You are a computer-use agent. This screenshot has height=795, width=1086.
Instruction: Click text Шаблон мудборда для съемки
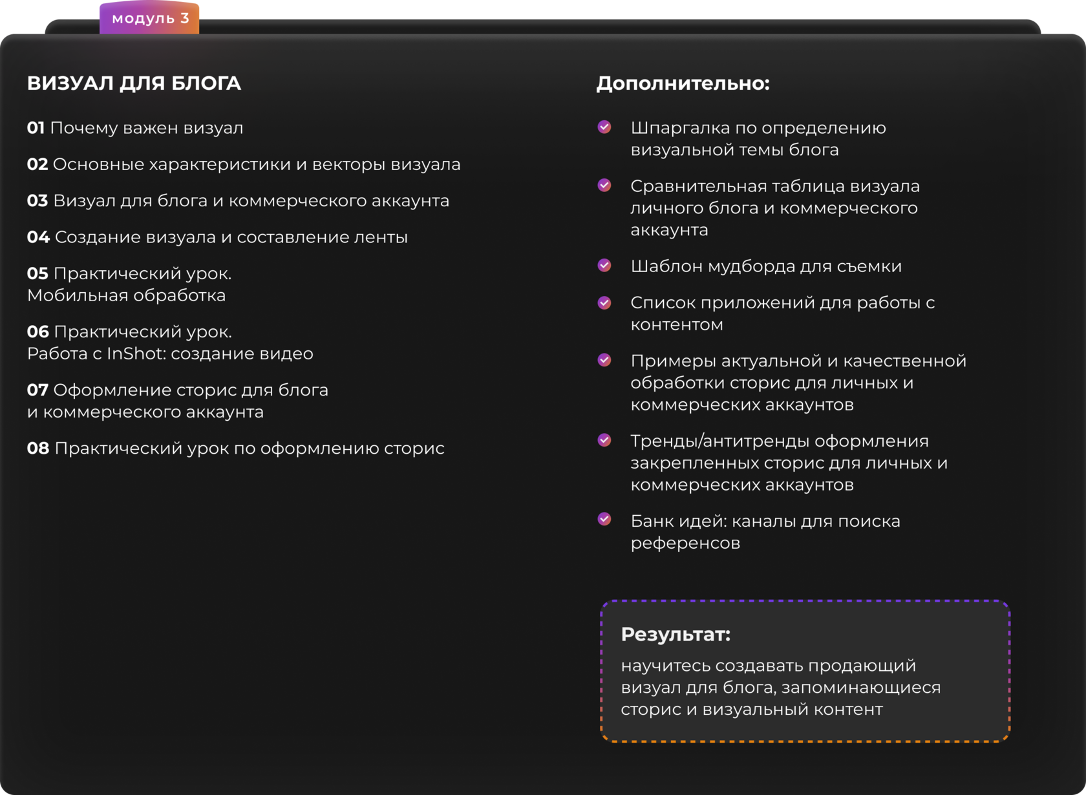tap(766, 266)
